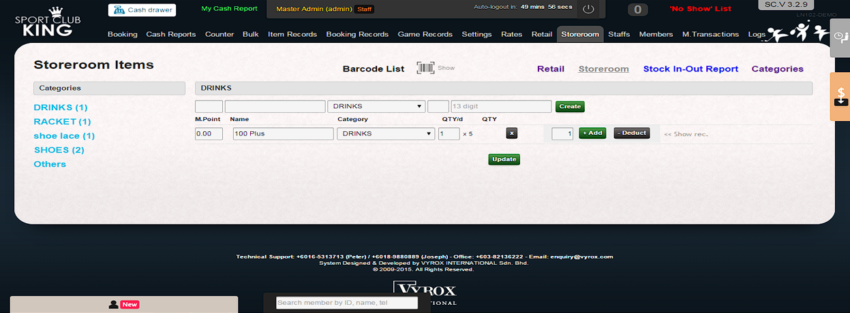Screen dimensions: 850x313
Task: Click the search member input box
Action: click(346, 303)
